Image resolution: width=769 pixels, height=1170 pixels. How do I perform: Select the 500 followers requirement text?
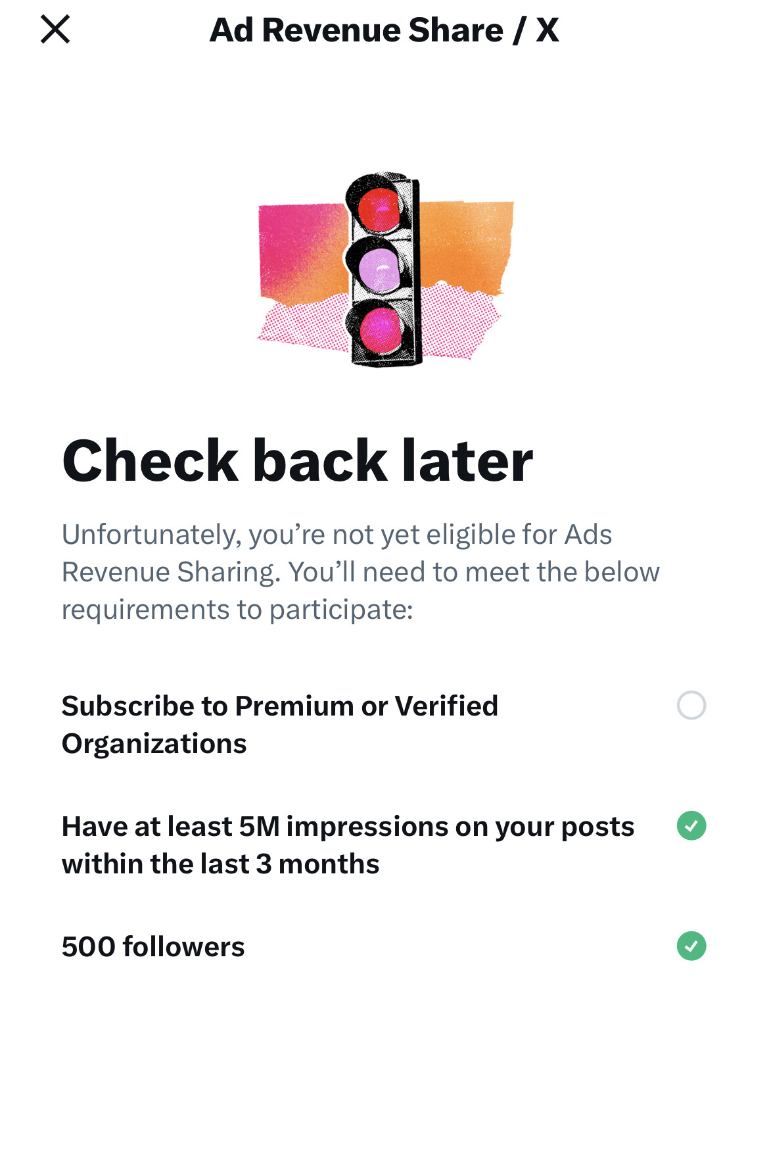click(153, 946)
